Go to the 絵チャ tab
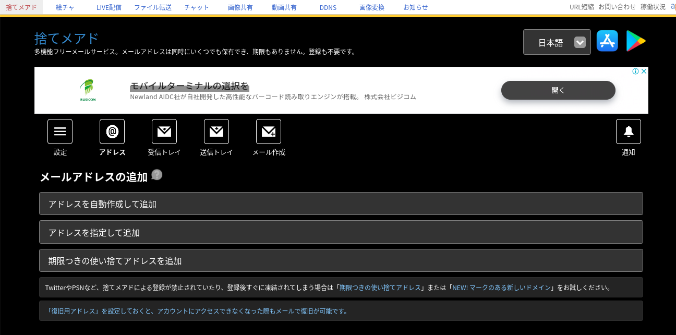Viewport: 676px width, 335px height. 65,7
